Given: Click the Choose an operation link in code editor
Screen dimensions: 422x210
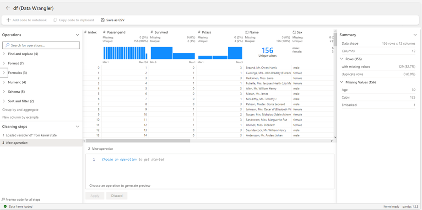Looking at the screenshot, I should [119, 159].
